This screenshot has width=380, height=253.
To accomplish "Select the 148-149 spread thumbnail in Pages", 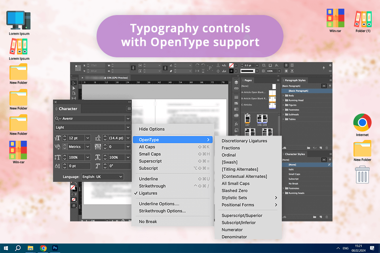I will point(262,119).
